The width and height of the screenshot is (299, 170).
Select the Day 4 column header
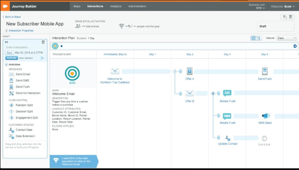[265, 54]
